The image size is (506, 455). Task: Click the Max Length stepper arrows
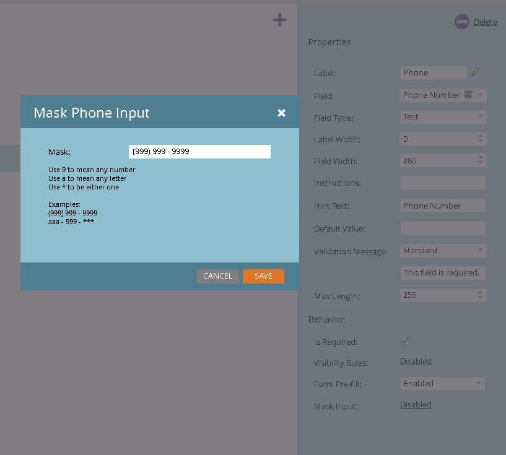click(x=481, y=295)
